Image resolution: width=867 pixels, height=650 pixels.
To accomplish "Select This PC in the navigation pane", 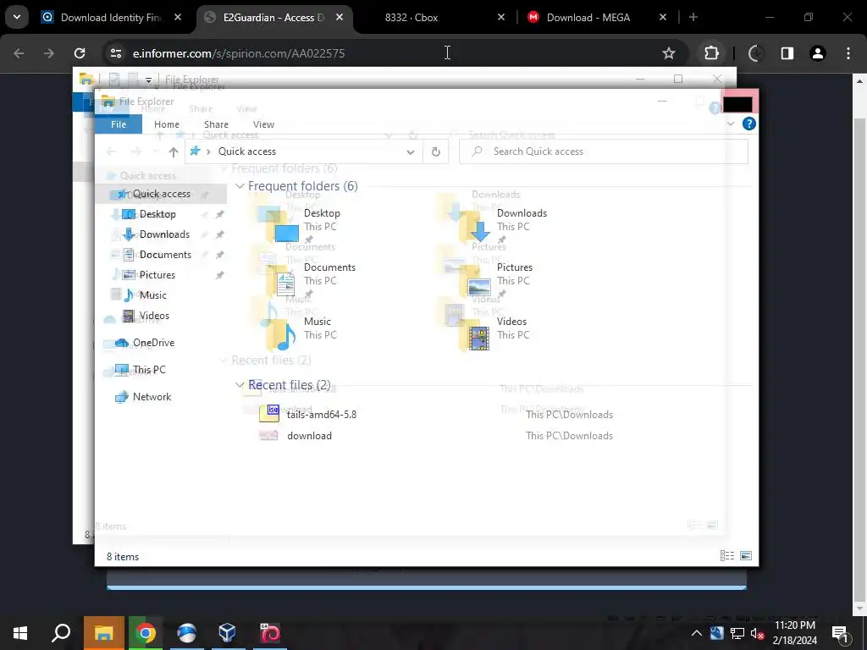I will [149, 370].
